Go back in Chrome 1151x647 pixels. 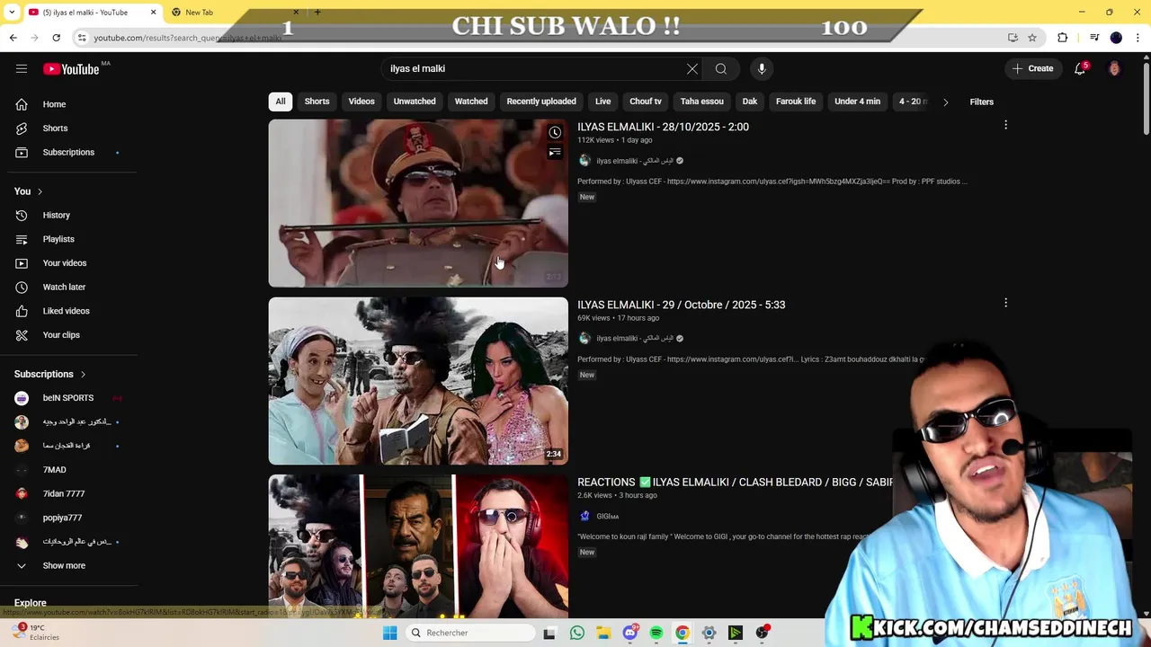tap(13, 38)
